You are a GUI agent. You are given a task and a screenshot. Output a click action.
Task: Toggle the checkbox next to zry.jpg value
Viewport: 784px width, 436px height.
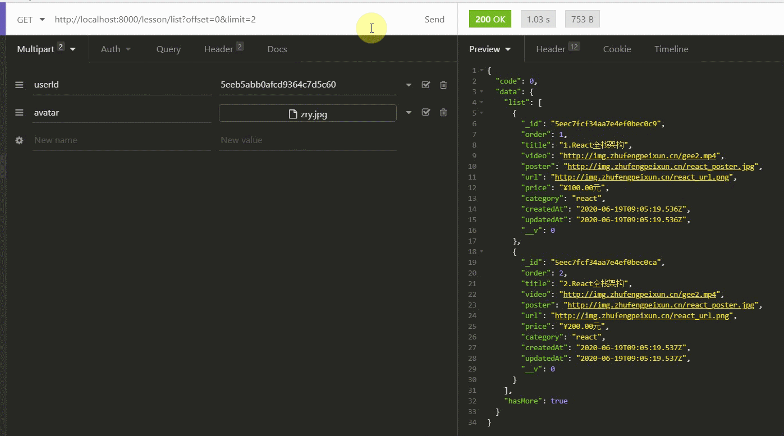pyautogui.click(x=426, y=112)
